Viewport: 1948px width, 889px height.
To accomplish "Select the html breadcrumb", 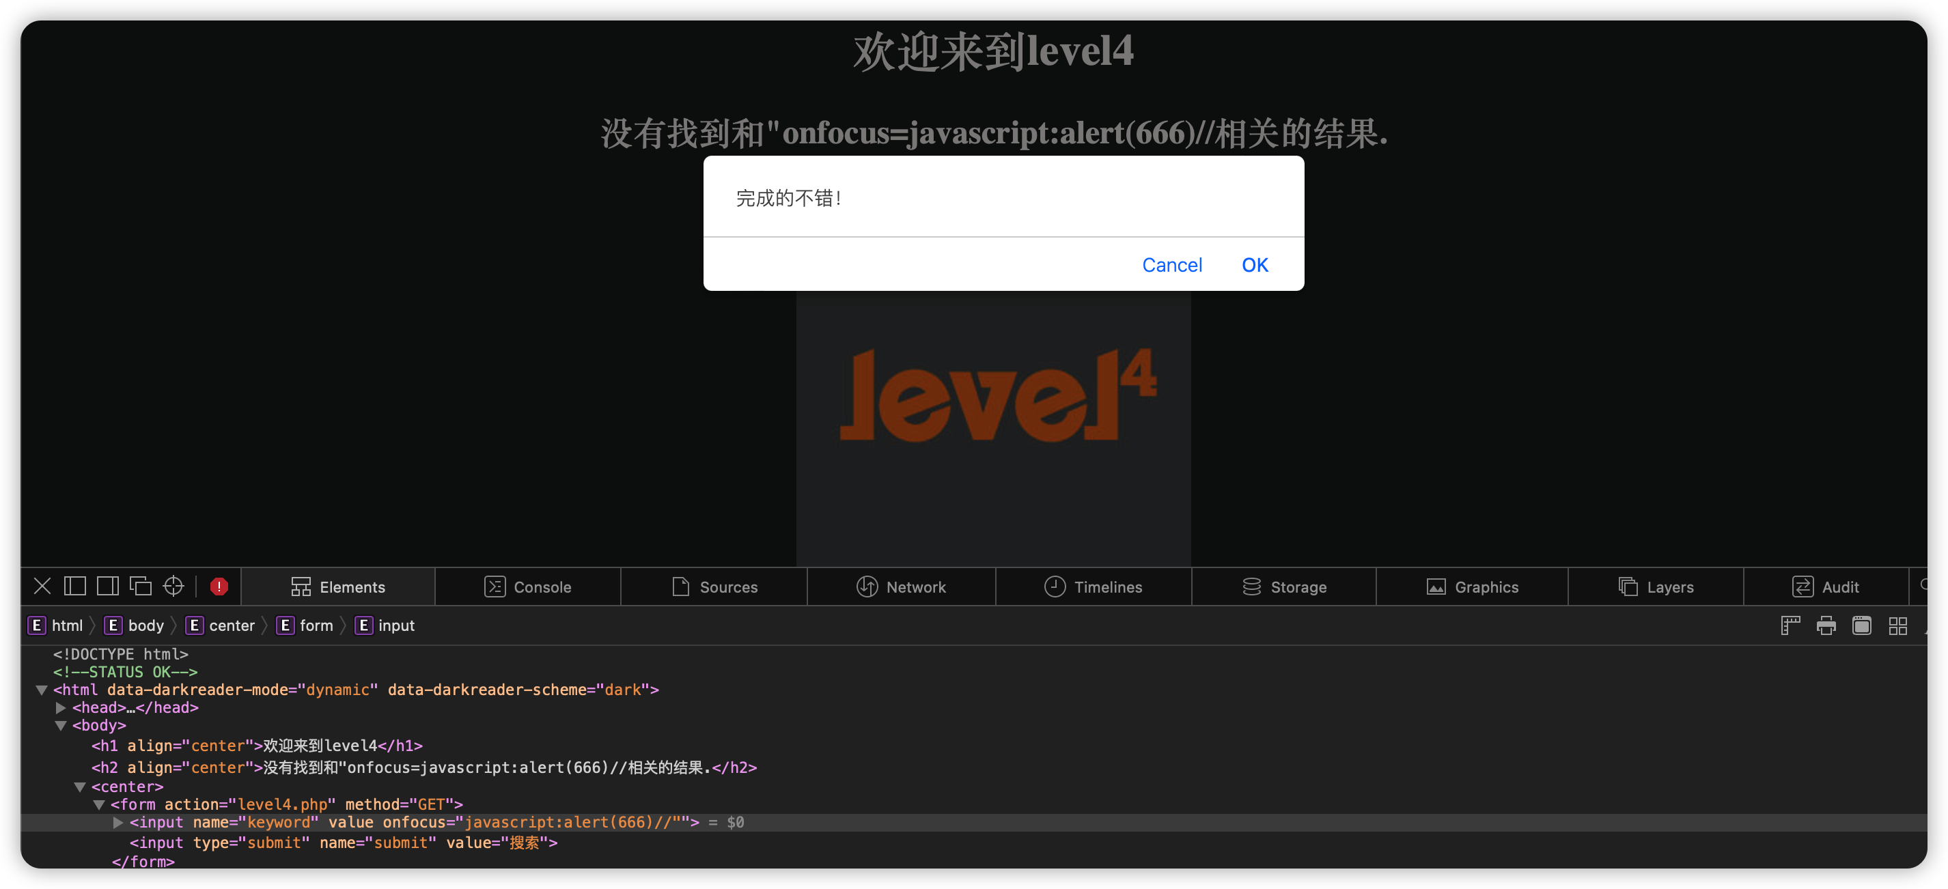I will click(x=56, y=625).
